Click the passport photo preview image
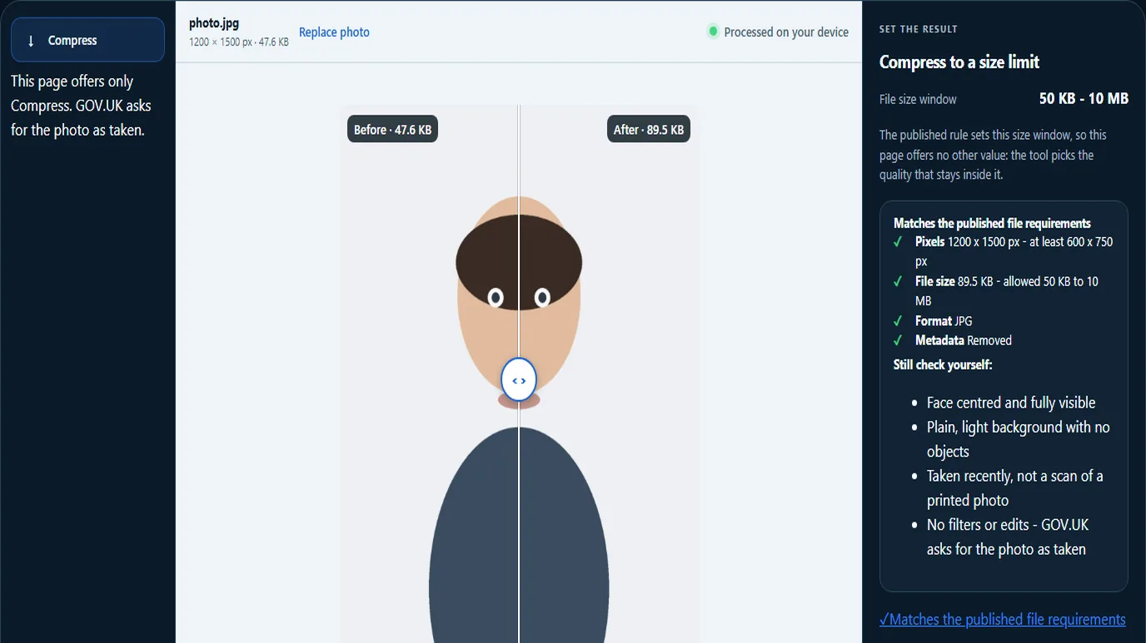 (519, 373)
